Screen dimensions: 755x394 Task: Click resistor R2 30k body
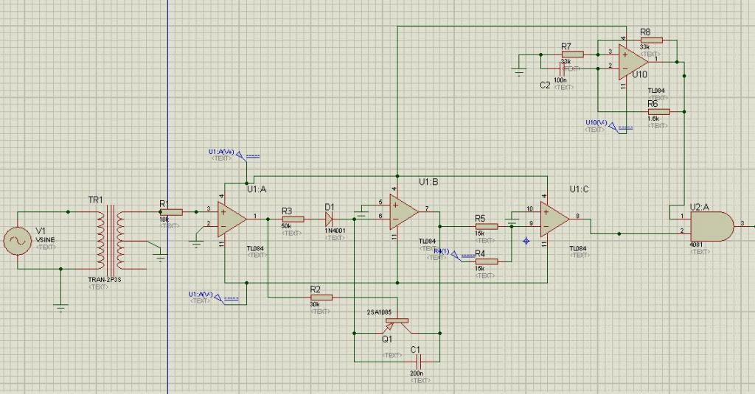point(321,298)
